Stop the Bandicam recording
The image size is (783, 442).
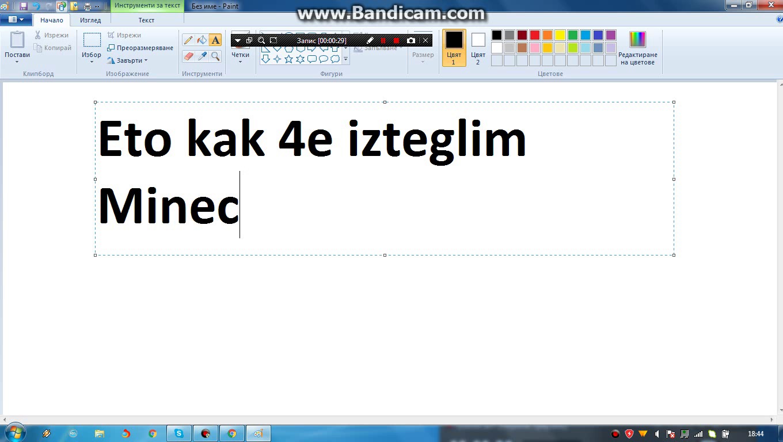[396, 41]
